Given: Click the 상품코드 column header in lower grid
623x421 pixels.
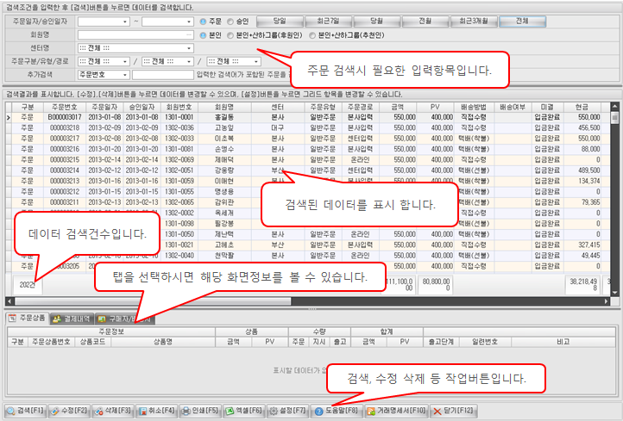Looking at the screenshot, I should pos(92,342).
